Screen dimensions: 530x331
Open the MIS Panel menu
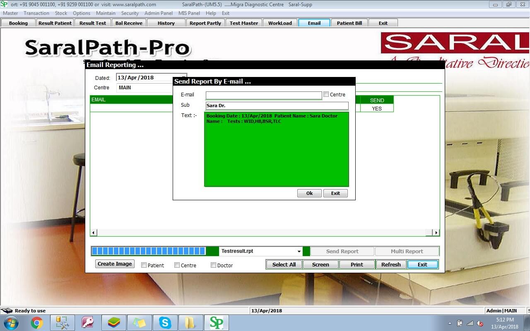189,13
